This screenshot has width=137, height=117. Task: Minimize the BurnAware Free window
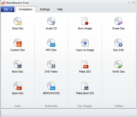point(129,3)
